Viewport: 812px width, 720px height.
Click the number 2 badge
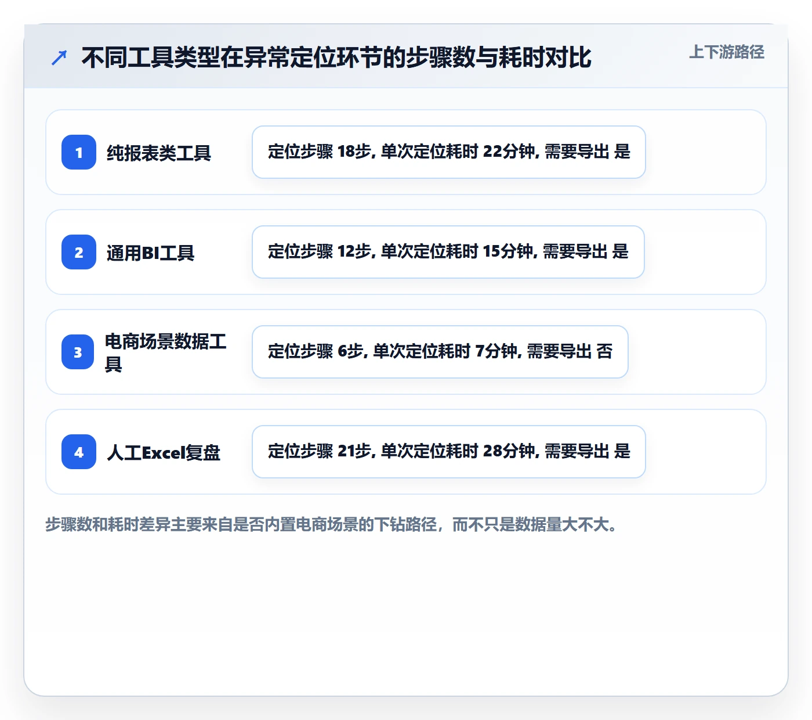tap(79, 252)
